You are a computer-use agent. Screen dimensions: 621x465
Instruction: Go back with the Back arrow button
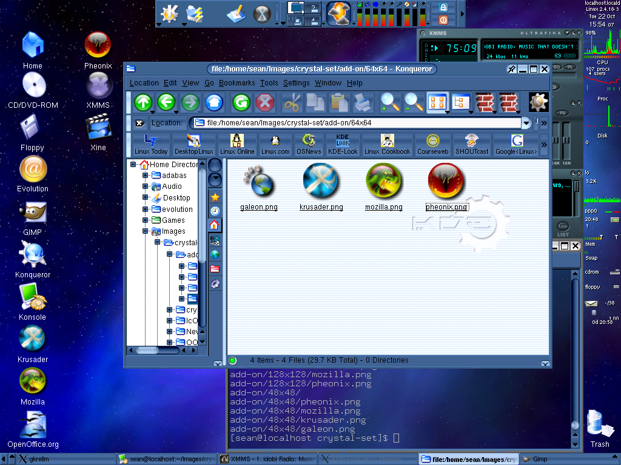[x=166, y=103]
